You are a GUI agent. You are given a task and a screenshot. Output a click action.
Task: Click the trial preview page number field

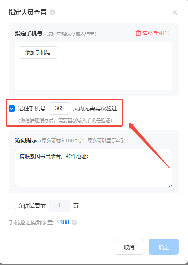[59, 206]
